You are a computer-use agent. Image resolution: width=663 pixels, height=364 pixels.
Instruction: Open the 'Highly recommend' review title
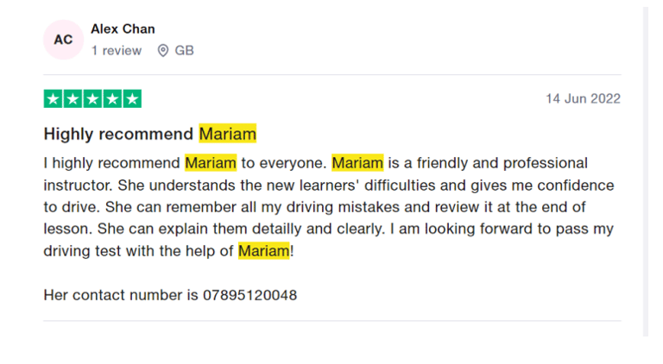(118, 134)
